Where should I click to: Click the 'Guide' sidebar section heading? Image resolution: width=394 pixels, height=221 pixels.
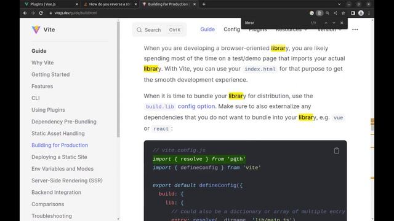pos(39,51)
